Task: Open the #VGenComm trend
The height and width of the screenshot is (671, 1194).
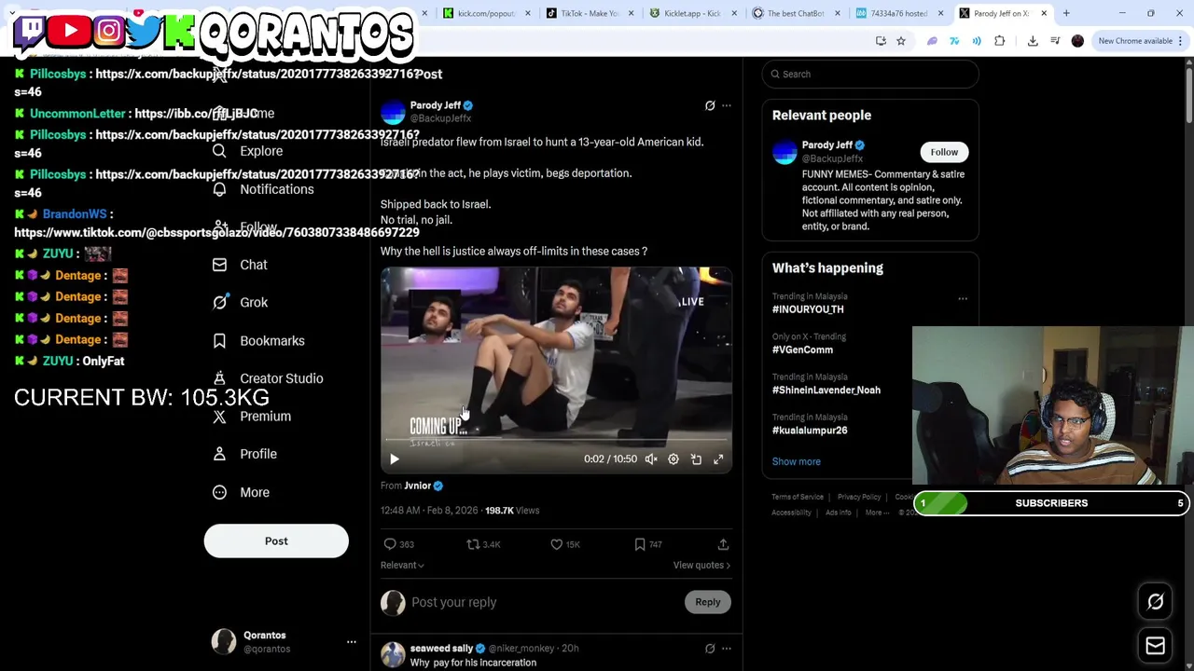Action: point(802,349)
